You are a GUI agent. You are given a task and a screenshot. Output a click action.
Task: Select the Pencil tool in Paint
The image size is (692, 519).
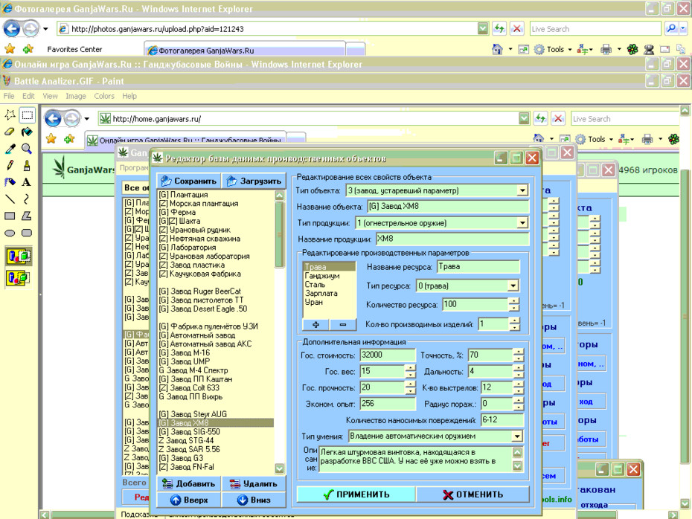[10, 165]
